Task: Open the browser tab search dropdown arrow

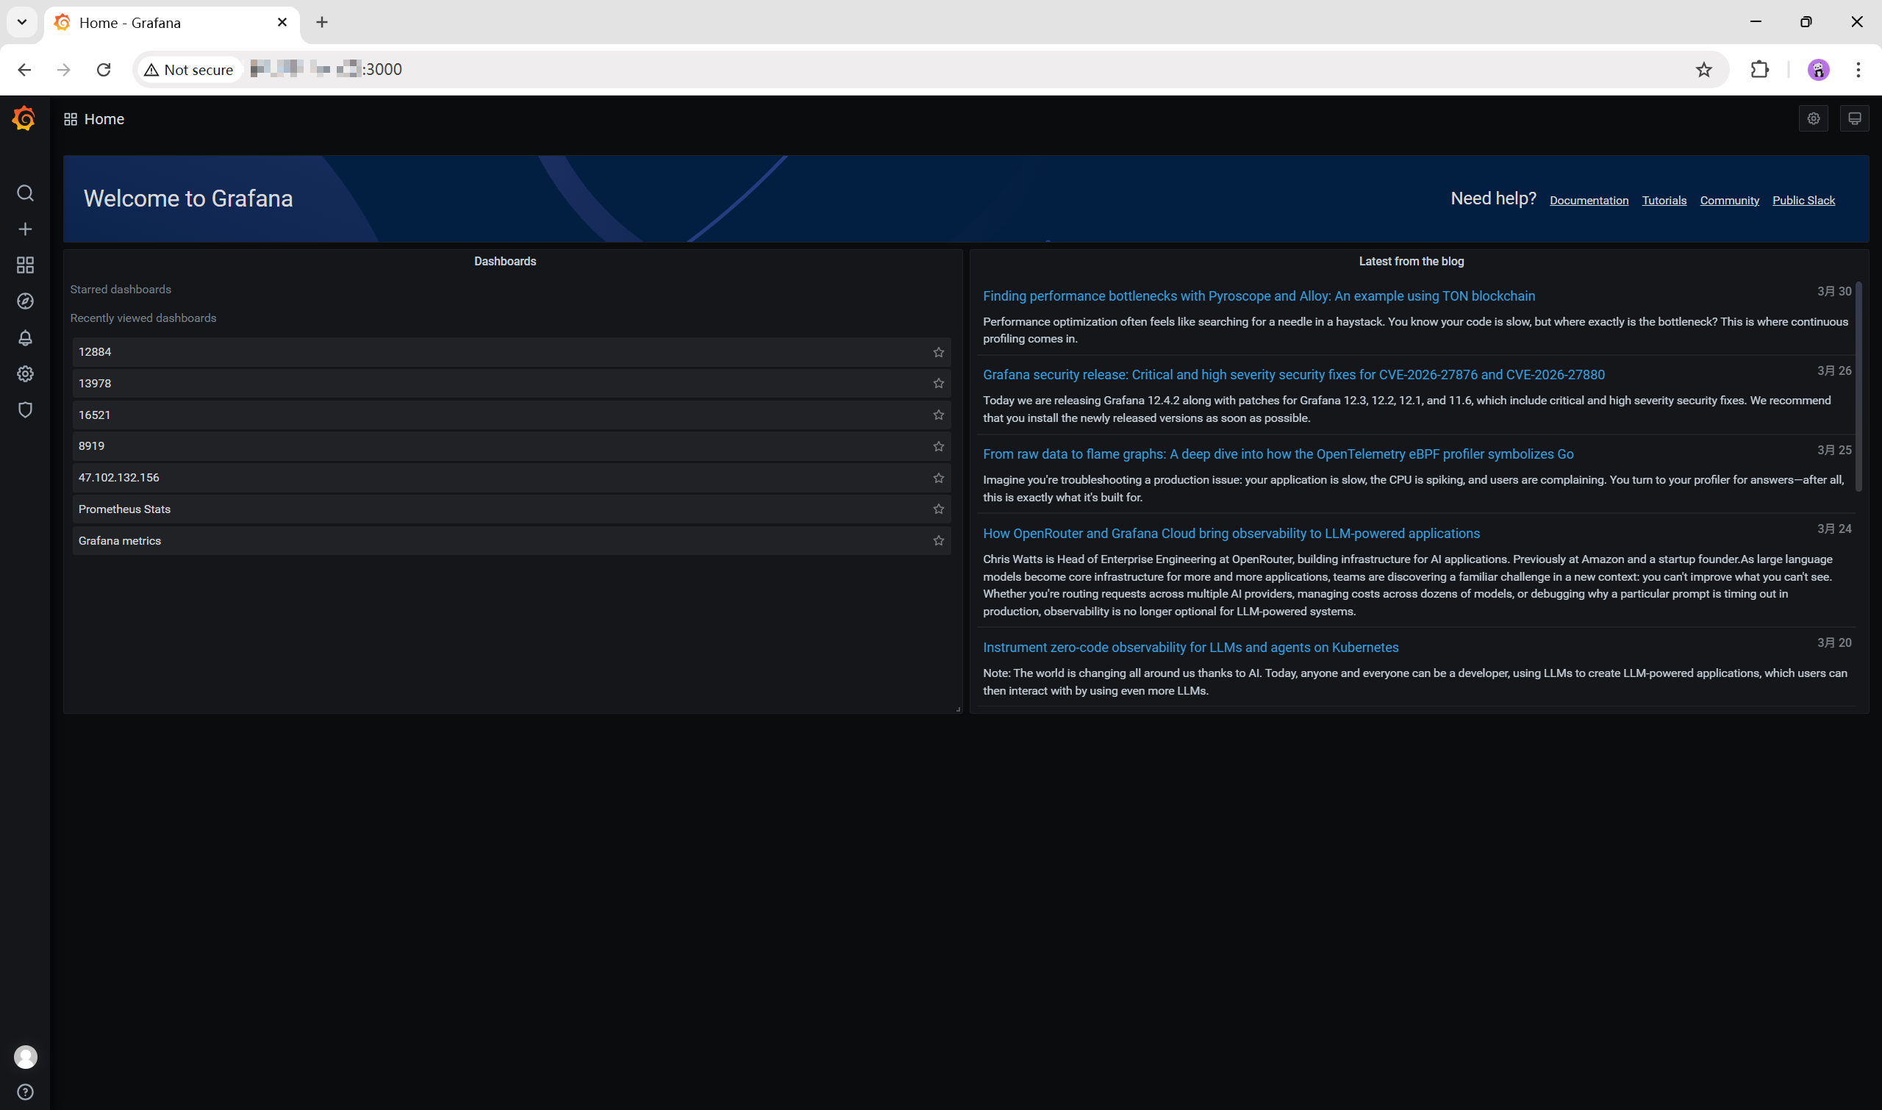Action: pyautogui.click(x=22, y=22)
